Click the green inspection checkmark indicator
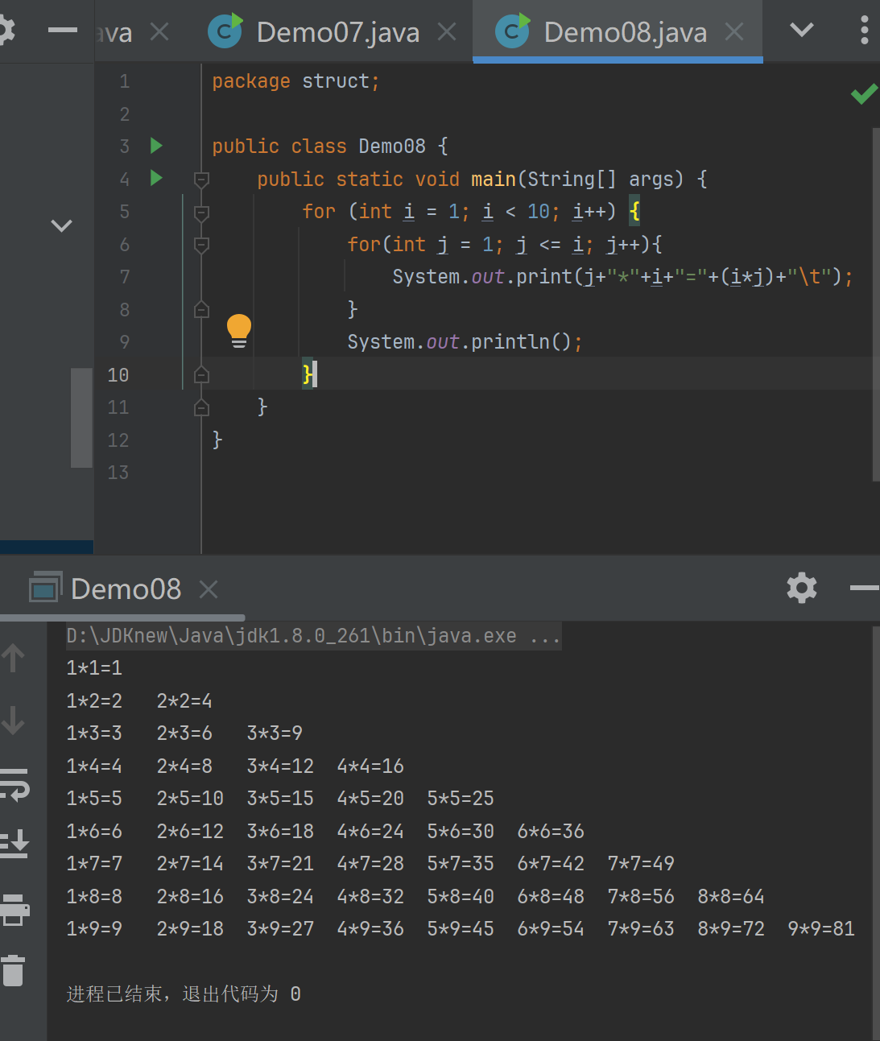Screen dimensions: 880x1041 [x=864, y=94]
